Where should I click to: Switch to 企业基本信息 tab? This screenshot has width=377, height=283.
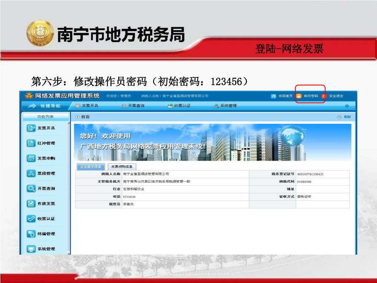(91, 167)
